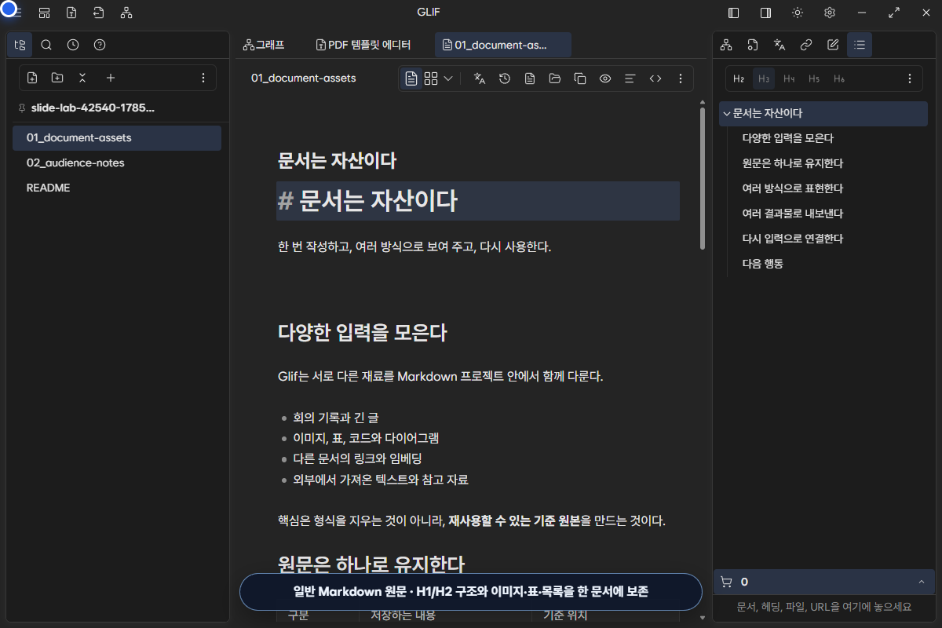
Task: Open search in the left sidebar
Action: coord(46,45)
